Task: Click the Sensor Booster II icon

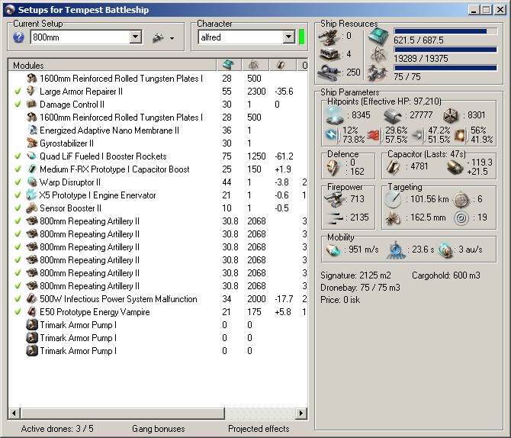Action: point(31,208)
